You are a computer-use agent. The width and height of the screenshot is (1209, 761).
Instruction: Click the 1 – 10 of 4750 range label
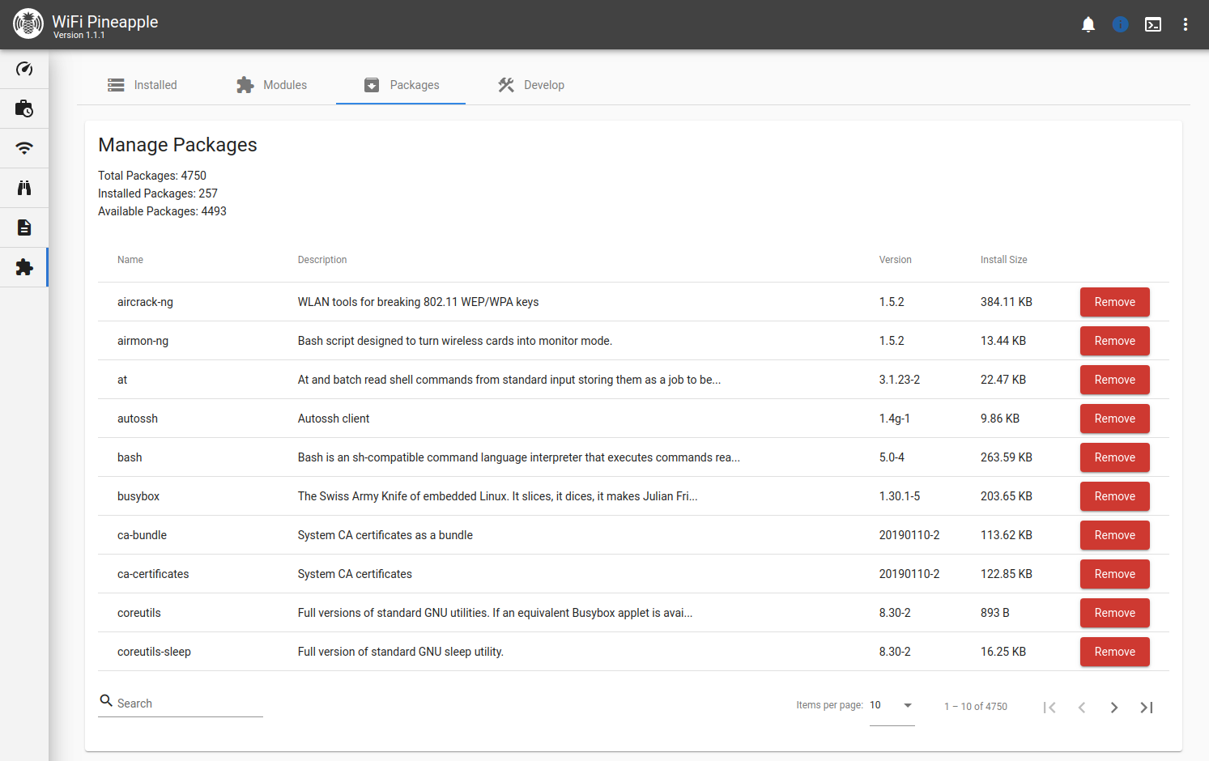tap(976, 707)
